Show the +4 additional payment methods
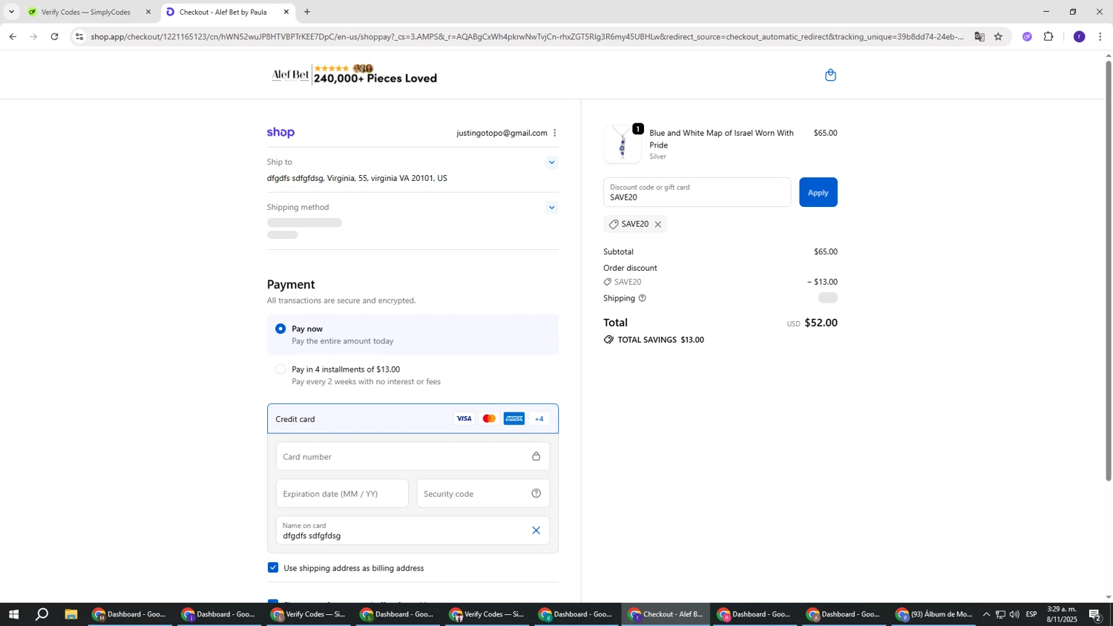This screenshot has height=626, width=1113. (x=539, y=419)
